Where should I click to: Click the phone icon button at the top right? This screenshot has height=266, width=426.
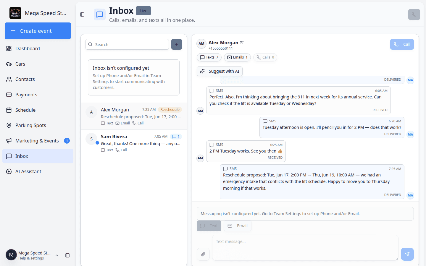click(414, 14)
